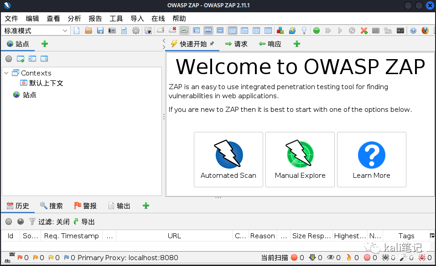Click the Reason column header

tap(263, 236)
